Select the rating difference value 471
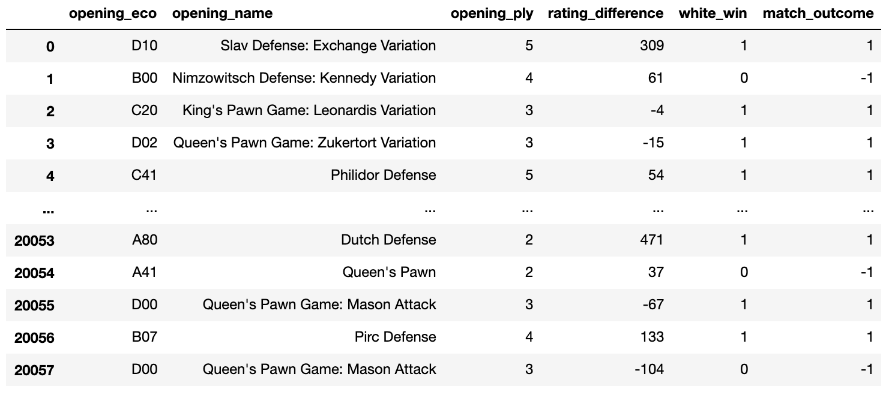The height and width of the screenshot is (398, 892). tap(651, 240)
